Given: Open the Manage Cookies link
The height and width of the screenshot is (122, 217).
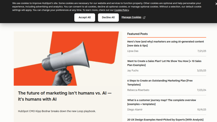Looking at the screenshot, I should coord(131,17).
